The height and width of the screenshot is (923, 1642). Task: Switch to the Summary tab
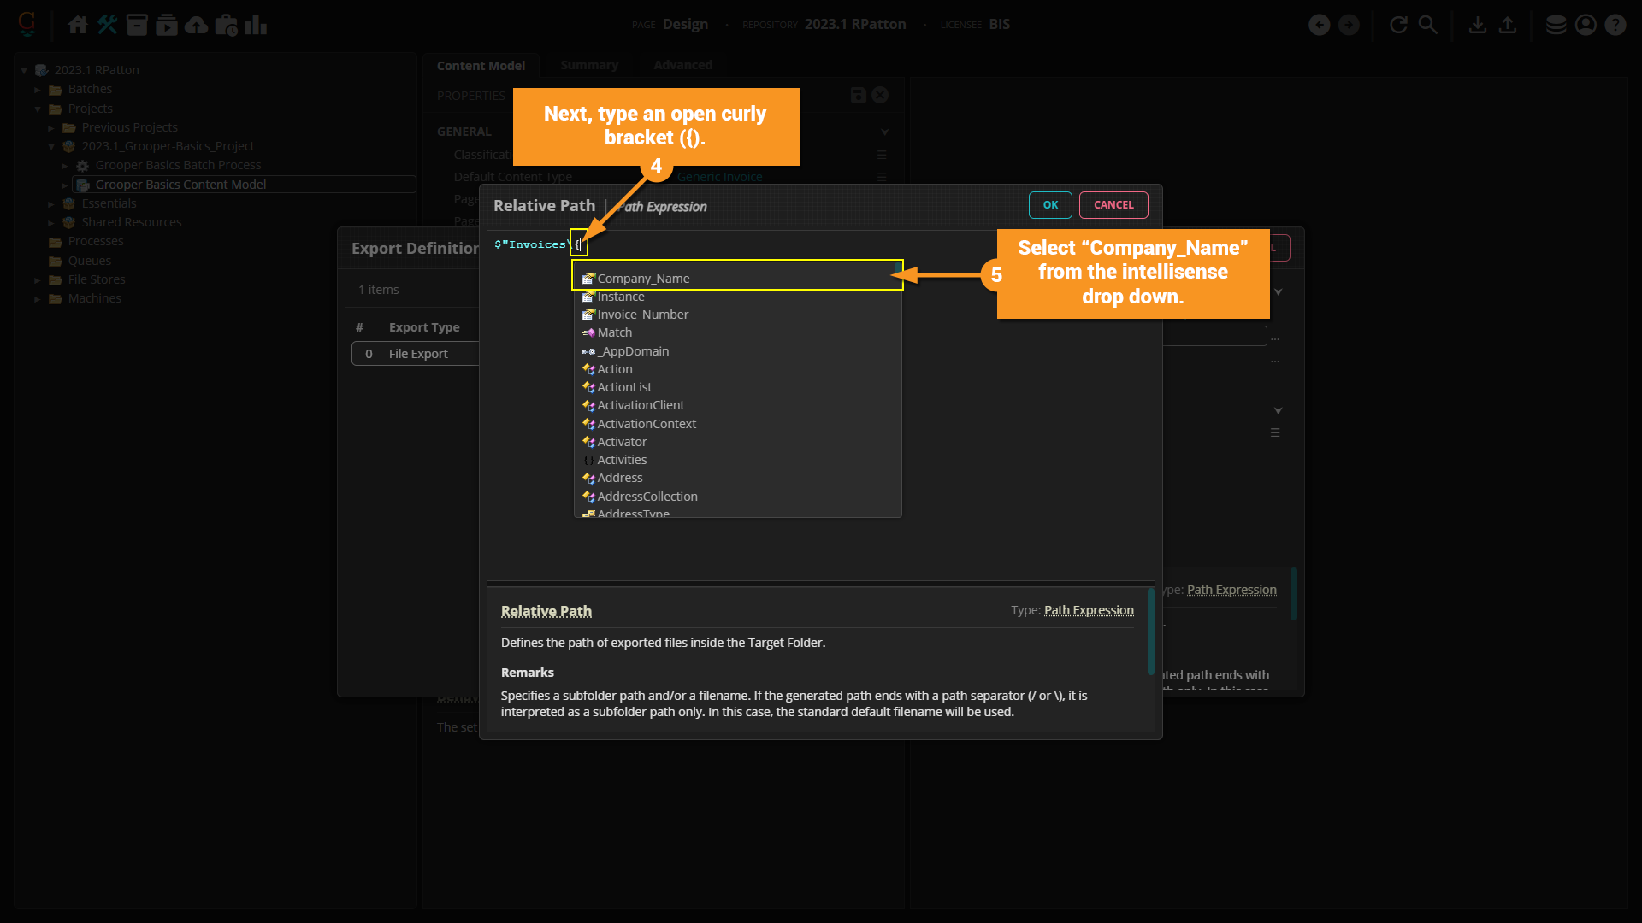click(588, 65)
